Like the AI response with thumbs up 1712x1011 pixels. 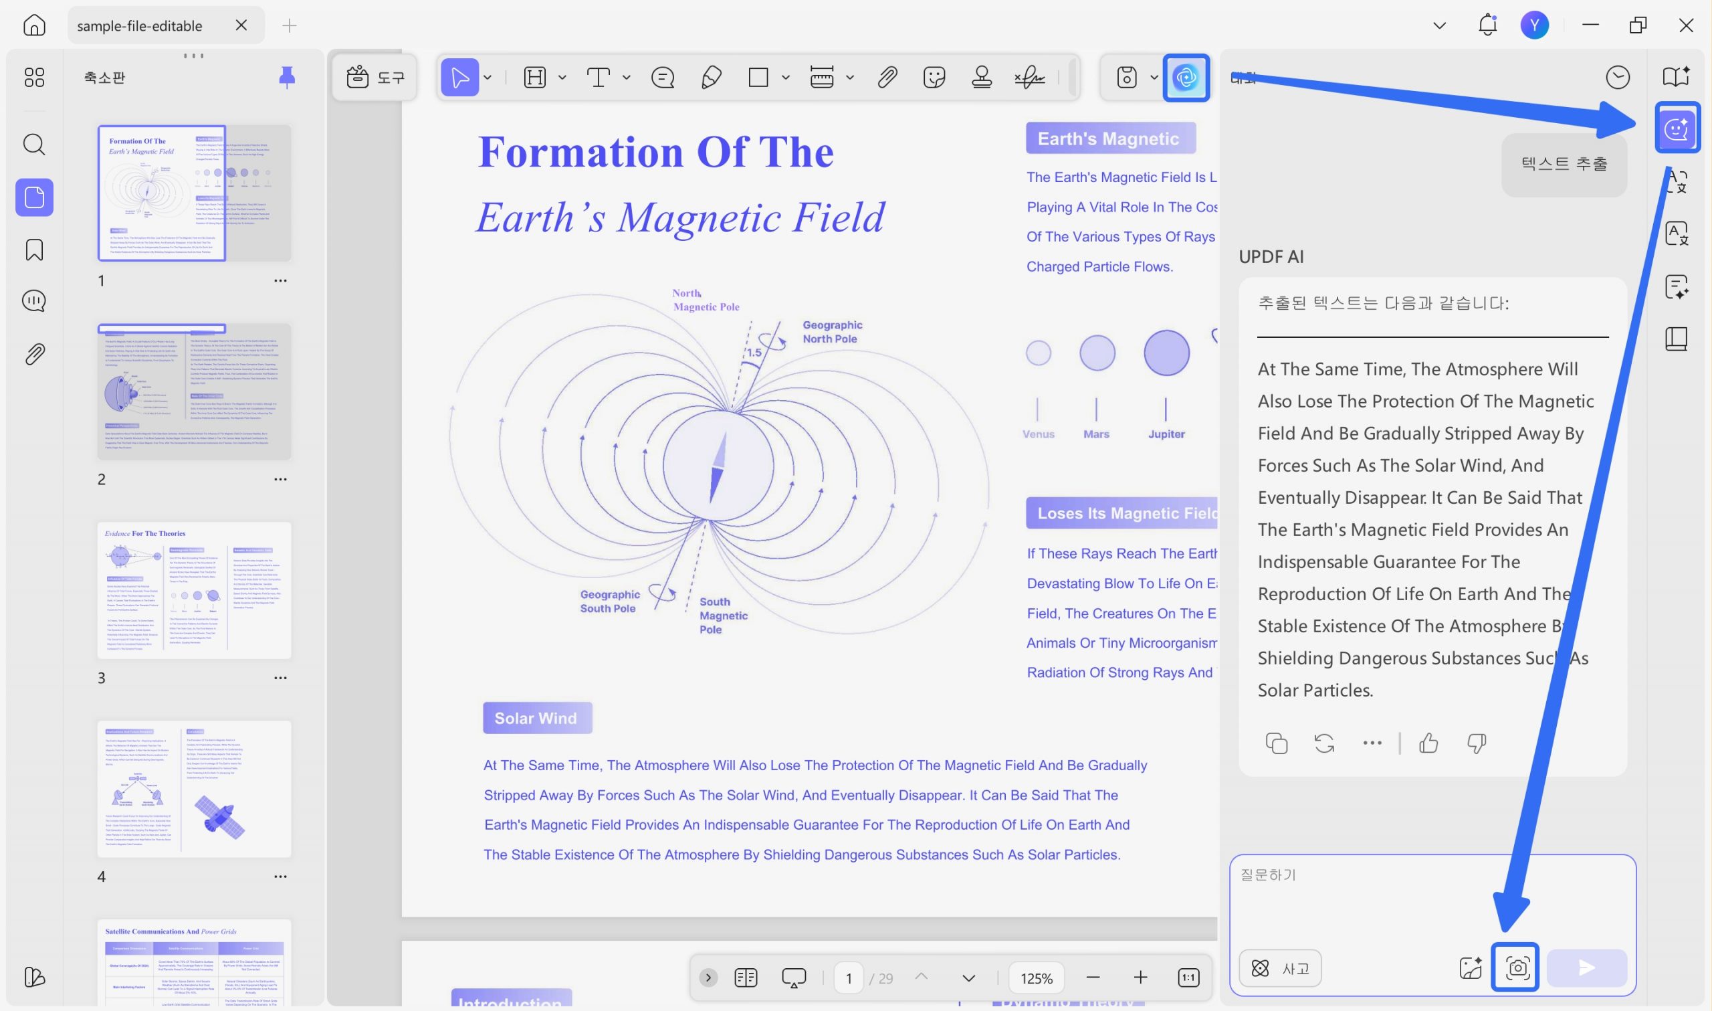click(1428, 743)
